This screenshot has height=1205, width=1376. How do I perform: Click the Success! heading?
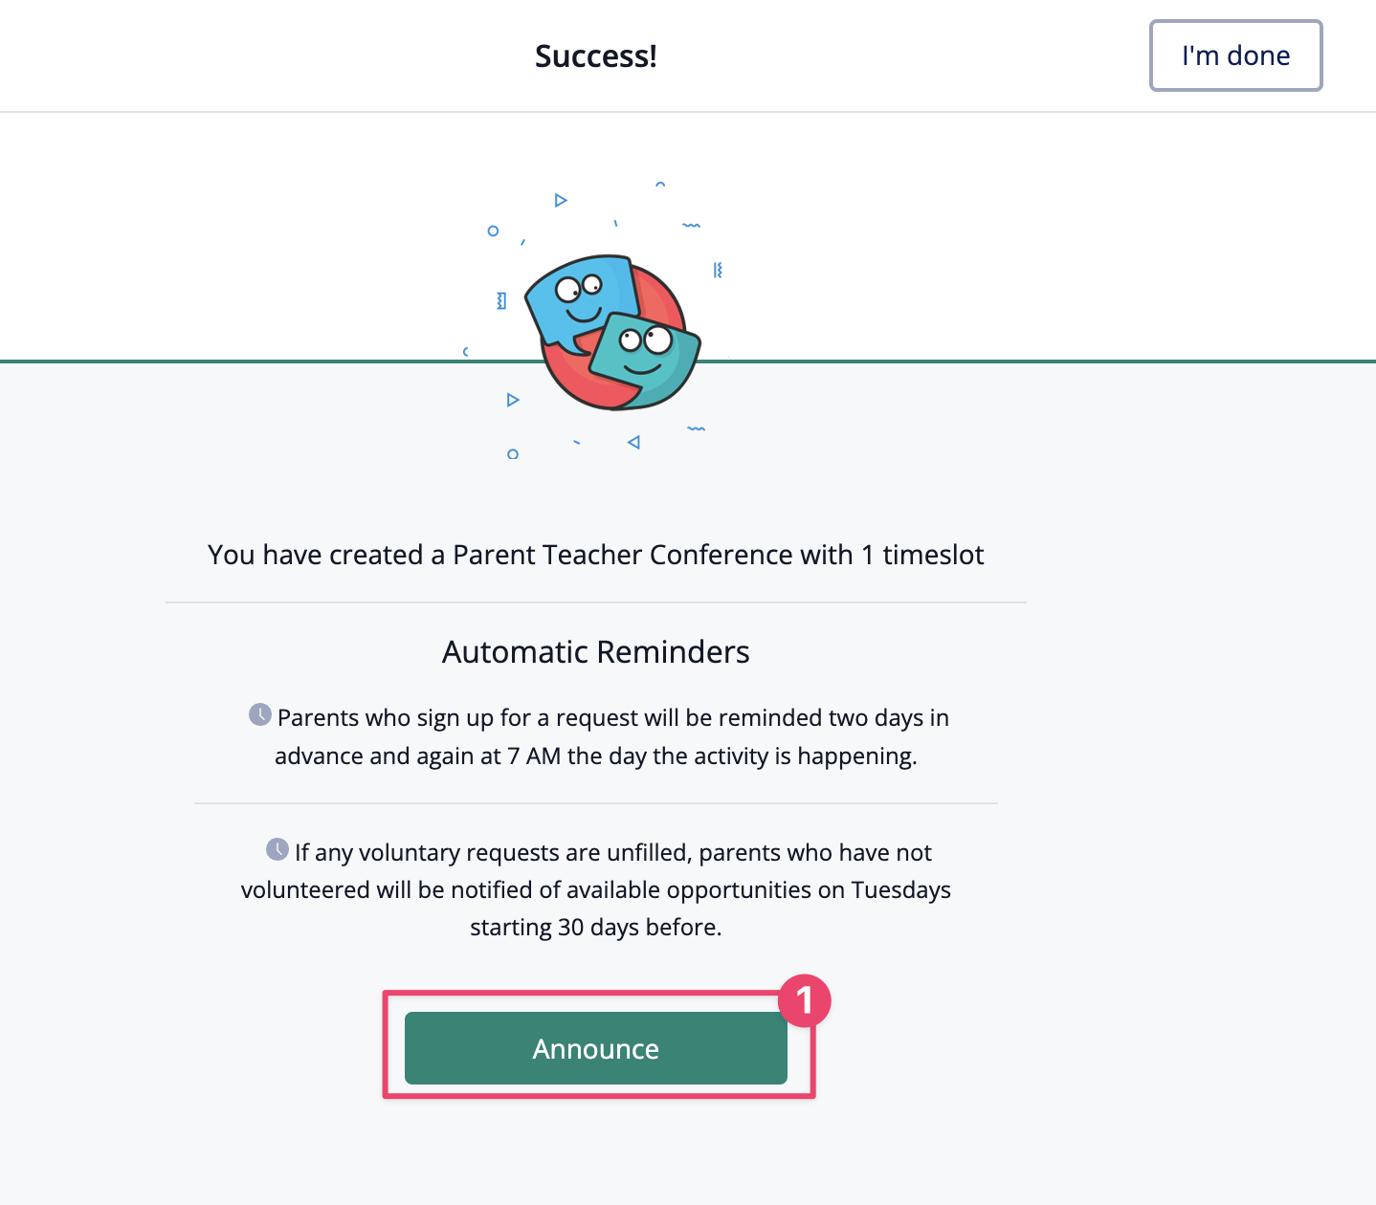[595, 56]
